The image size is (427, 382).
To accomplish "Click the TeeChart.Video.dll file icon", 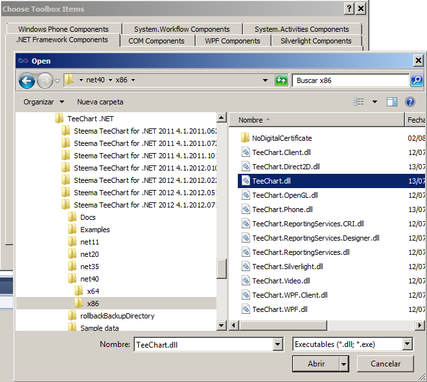I will click(x=246, y=281).
